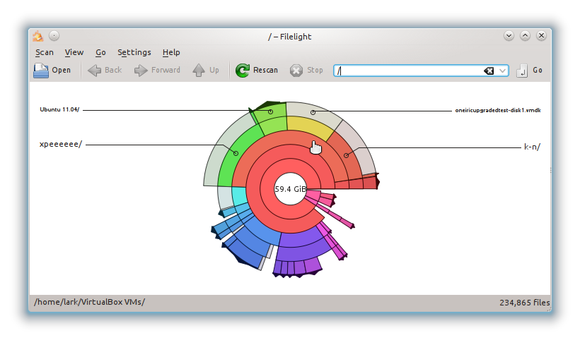Click the Go button icon
Screen dimensions: 580x340
coord(523,70)
